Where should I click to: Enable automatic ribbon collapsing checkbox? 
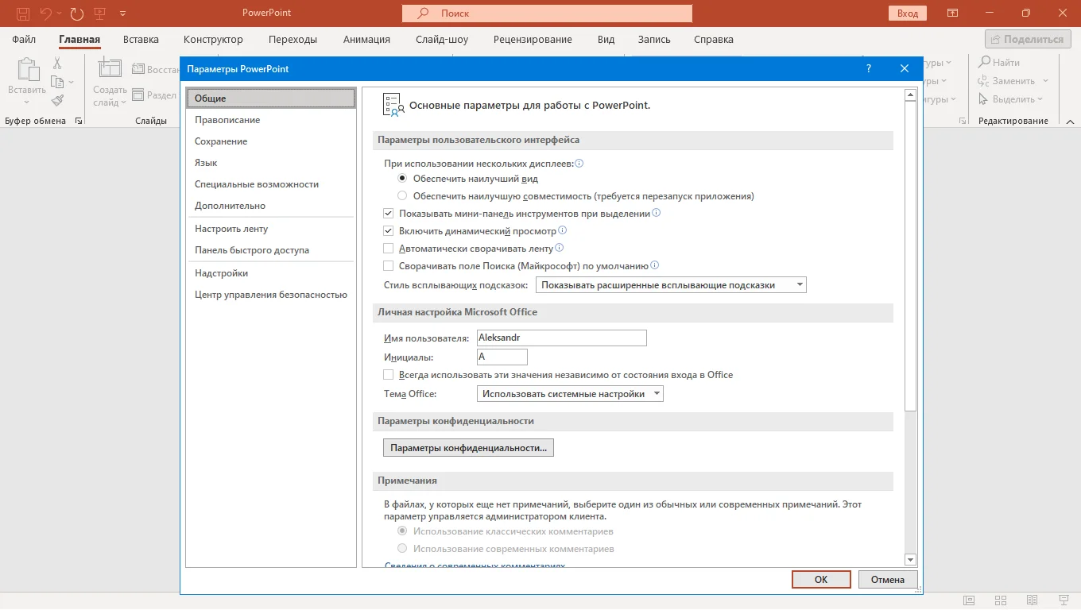(389, 249)
